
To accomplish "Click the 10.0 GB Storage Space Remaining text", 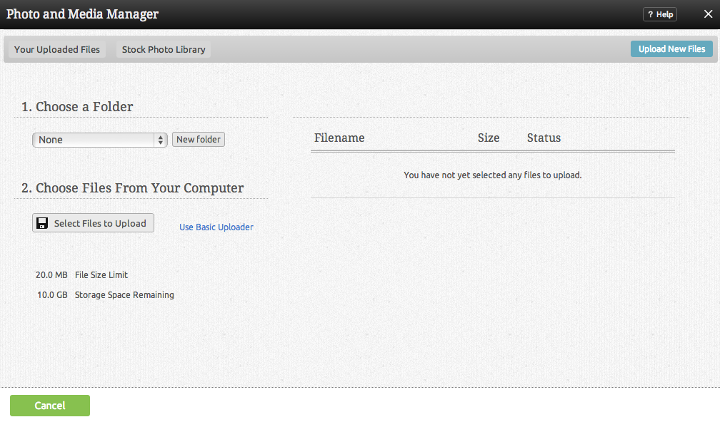I will [106, 295].
